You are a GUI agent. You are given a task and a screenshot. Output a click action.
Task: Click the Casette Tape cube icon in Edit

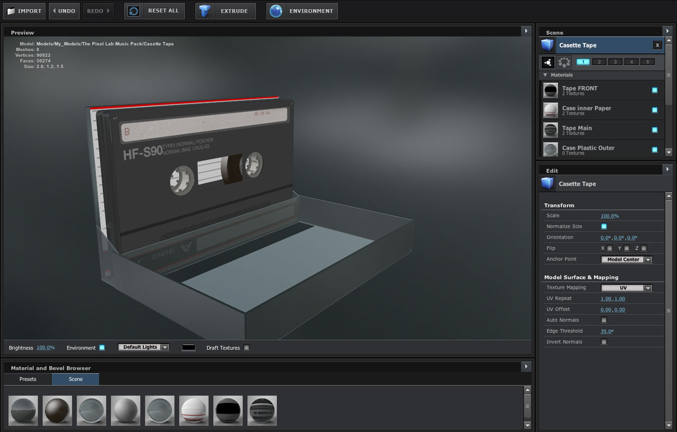tap(548, 184)
